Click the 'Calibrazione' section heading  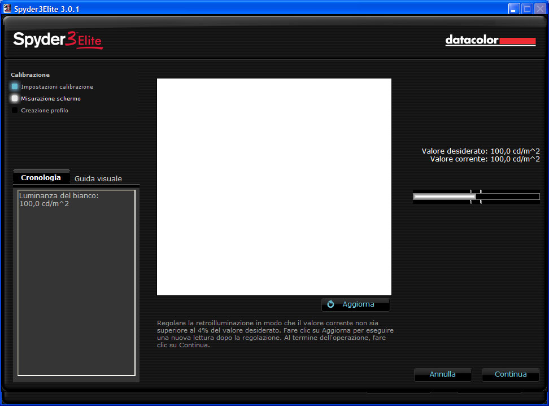tap(30, 75)
